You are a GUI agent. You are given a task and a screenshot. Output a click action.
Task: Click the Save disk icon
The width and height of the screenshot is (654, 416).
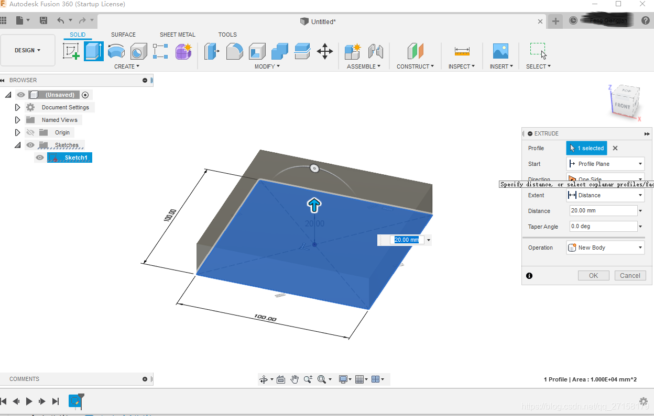point(43,20)
